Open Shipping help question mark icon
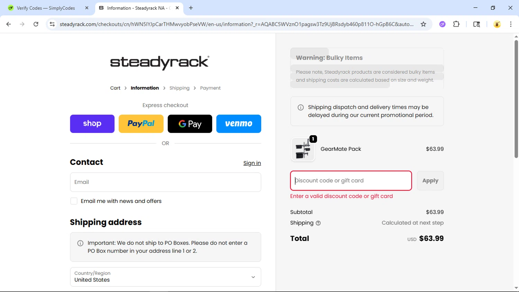Image resolution: width=519 pixels, height=292 pixels. 318,223
